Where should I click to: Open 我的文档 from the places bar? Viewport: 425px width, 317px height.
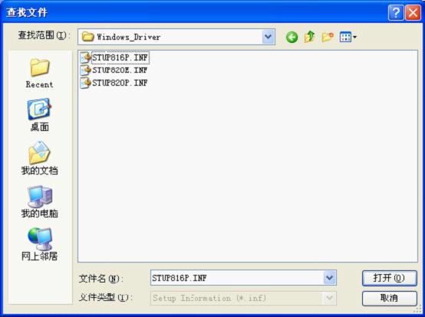[40, 158]
